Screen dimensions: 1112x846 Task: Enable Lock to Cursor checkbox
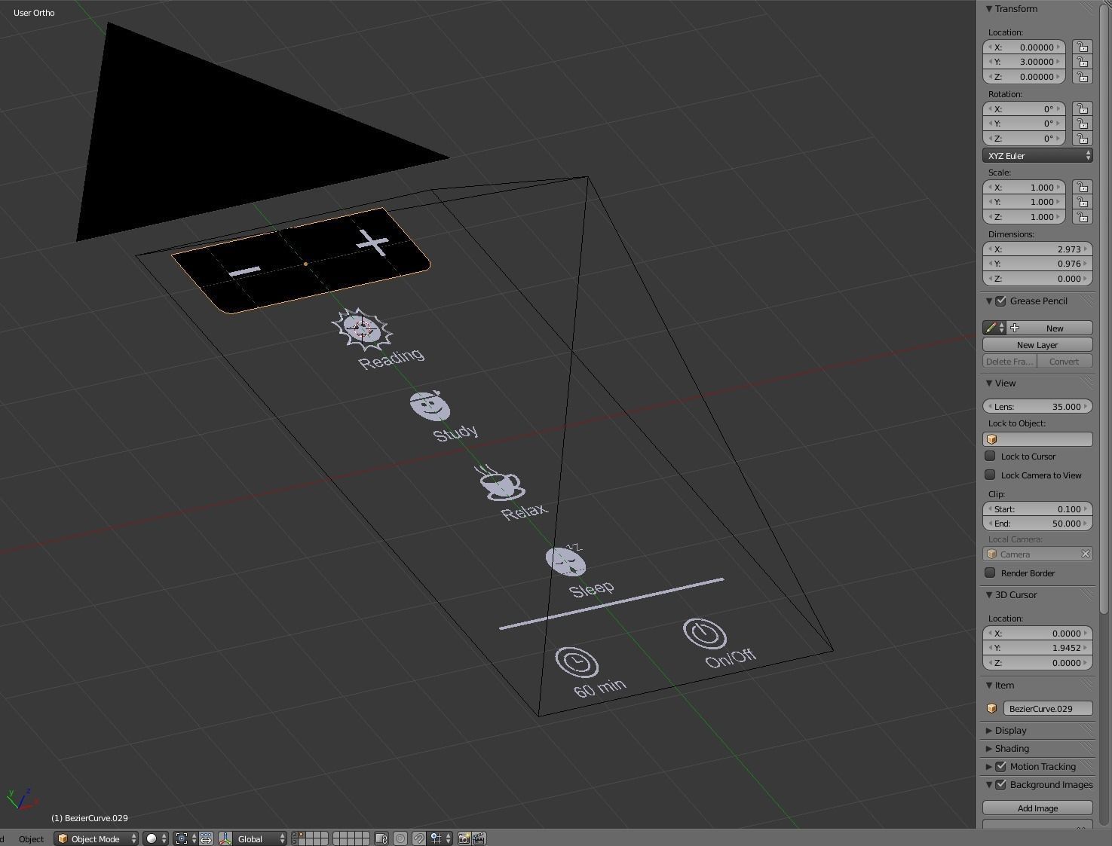pyautogui.click(x=991, y=456)
